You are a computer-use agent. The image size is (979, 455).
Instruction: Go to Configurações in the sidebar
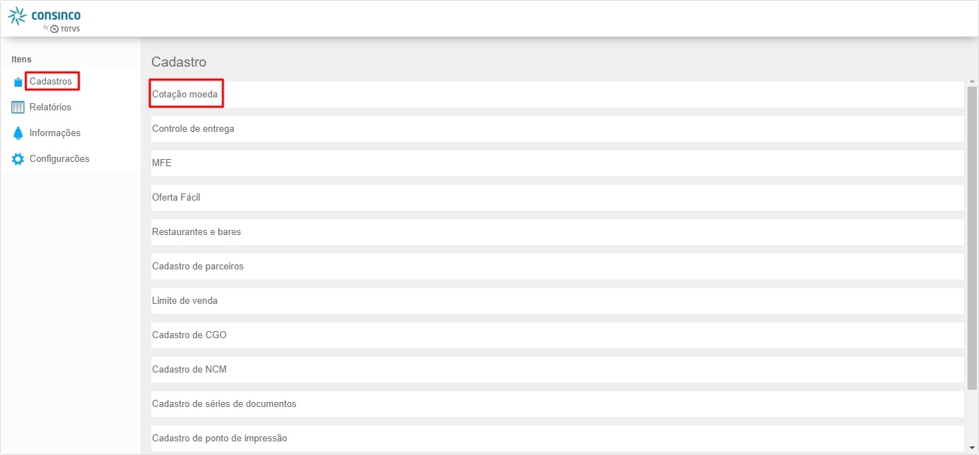pyautogui.click(x=59, y=159)
